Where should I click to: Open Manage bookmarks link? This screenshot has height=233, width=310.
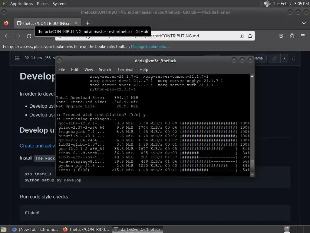pos(150,46)
